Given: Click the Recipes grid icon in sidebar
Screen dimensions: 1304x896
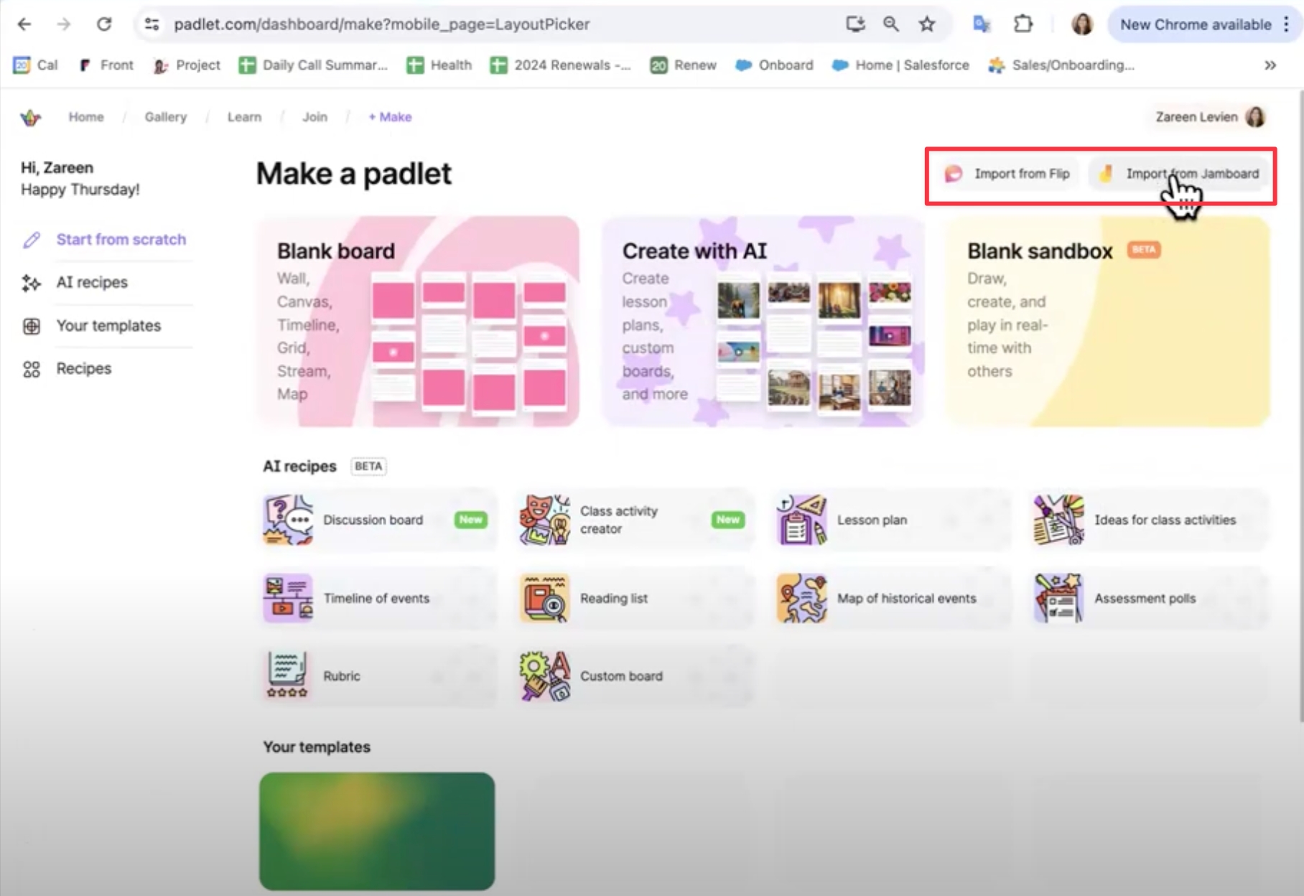Looking at the screenshot, I should tap(32, 368).
